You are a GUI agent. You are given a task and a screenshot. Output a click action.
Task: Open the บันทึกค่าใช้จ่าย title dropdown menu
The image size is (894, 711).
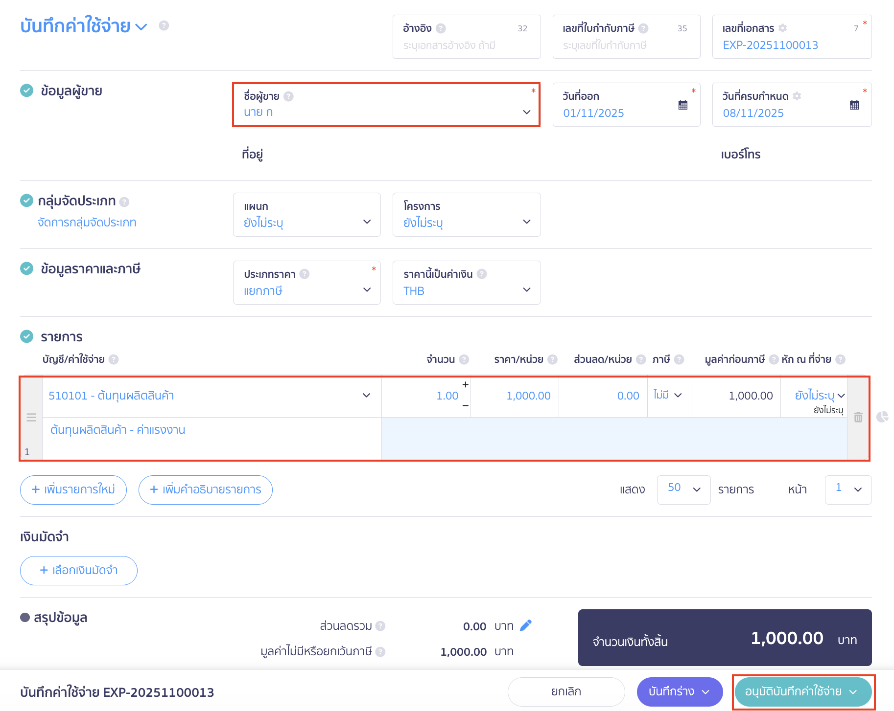(x=141, y=27)
